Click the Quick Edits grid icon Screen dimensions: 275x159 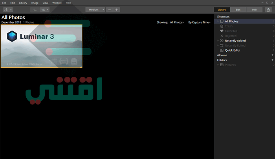pyautogui.click(x=222, y=50)
